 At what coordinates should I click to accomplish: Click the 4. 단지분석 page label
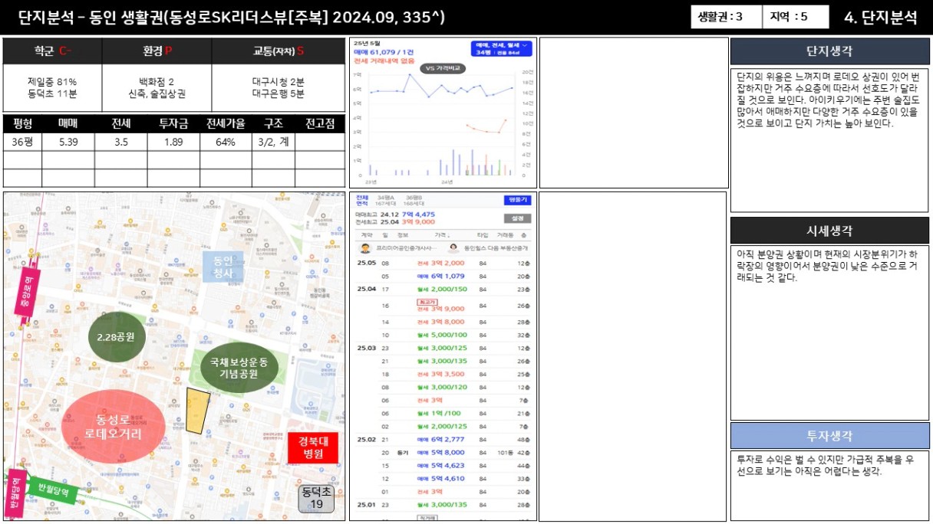click(x=880, y=18)
